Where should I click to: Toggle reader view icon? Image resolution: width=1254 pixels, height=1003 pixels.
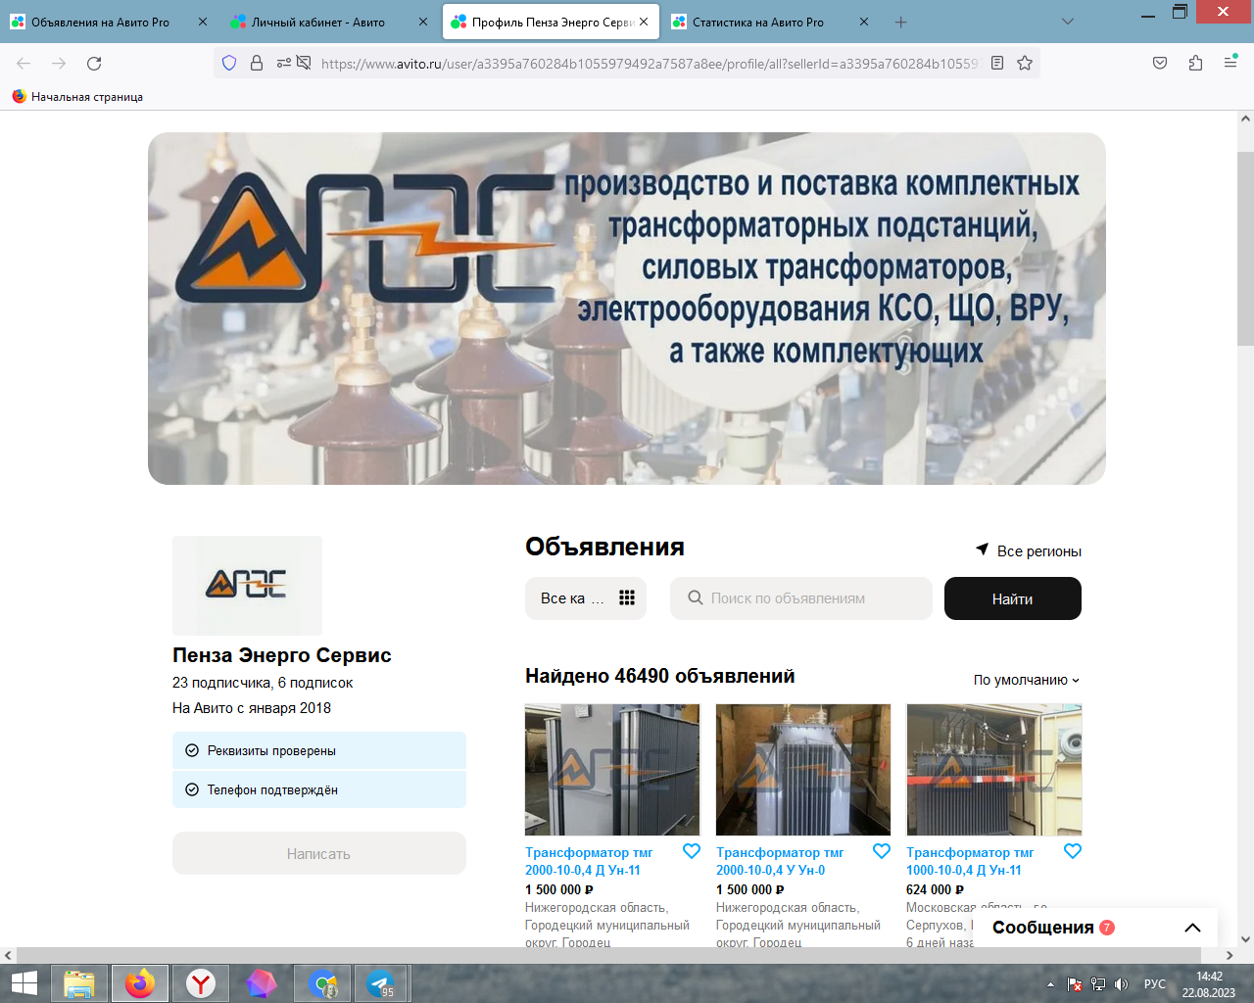[997, 63]
